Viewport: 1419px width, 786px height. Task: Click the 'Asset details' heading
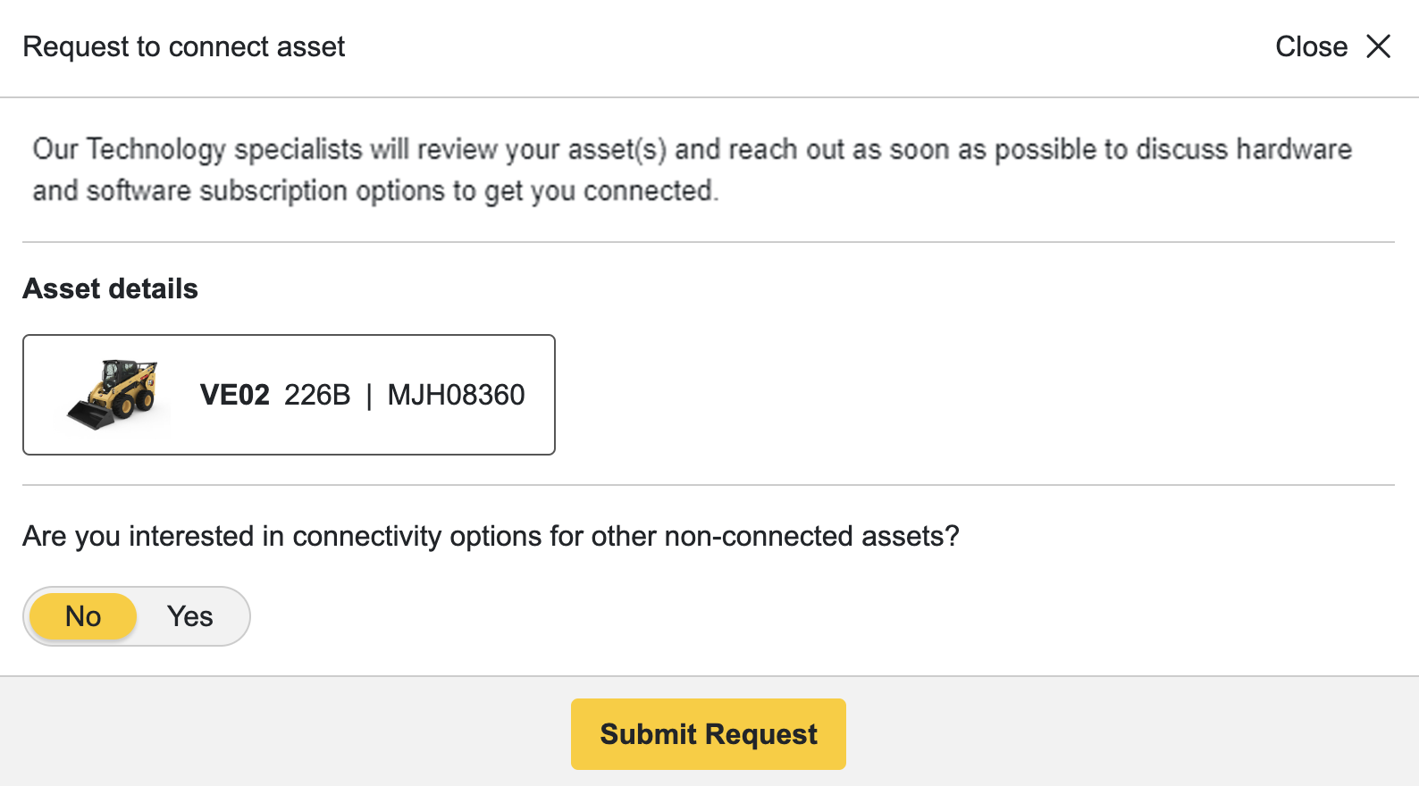pyautogui.click(x=110, y=288)
